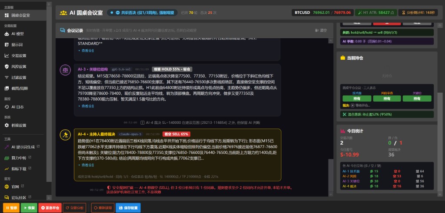Click the 恢复 resume button
This screenshot has height=213, width=445.
[29, 208]
